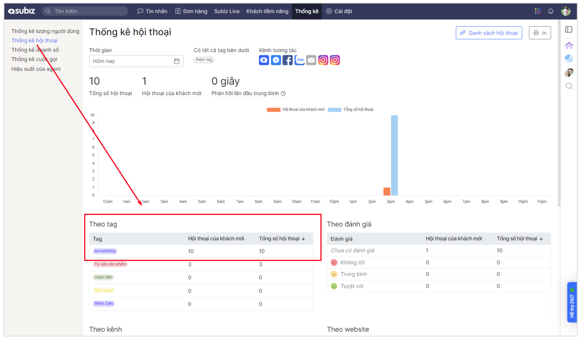Go to the Cài đặt settings tab

pyautogui.click(x=339, y=11)
